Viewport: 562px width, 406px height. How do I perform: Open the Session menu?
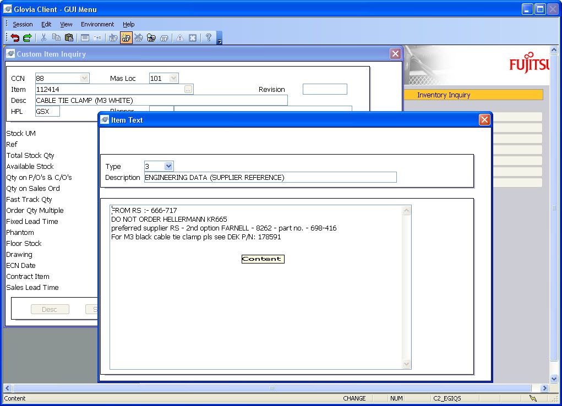pyautogui.click(x=23, y=24)
